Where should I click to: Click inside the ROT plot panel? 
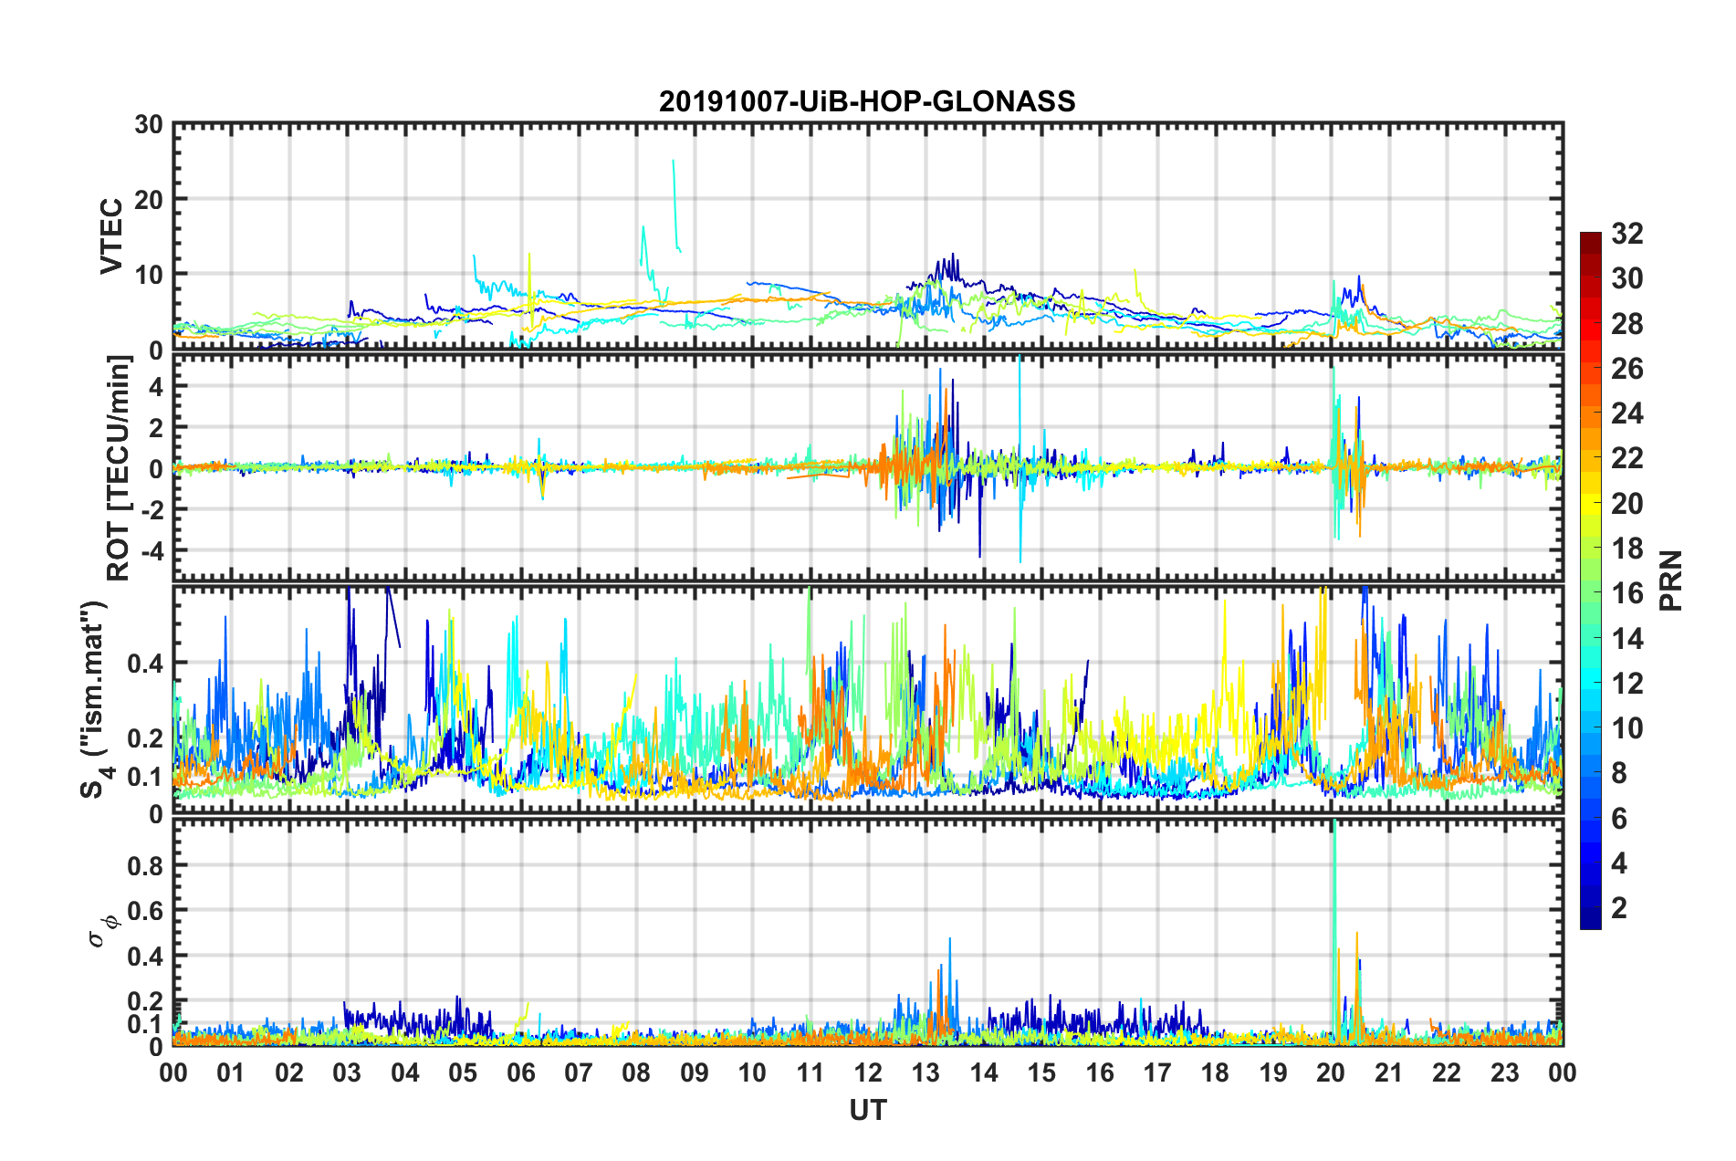[x=868, y=467]
